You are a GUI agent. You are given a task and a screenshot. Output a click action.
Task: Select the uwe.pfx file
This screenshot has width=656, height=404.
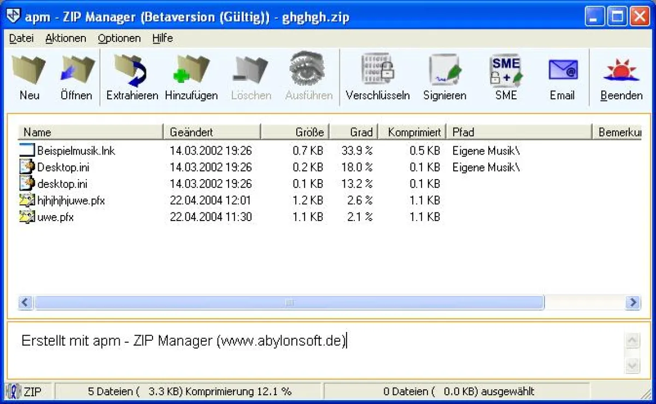57,217
